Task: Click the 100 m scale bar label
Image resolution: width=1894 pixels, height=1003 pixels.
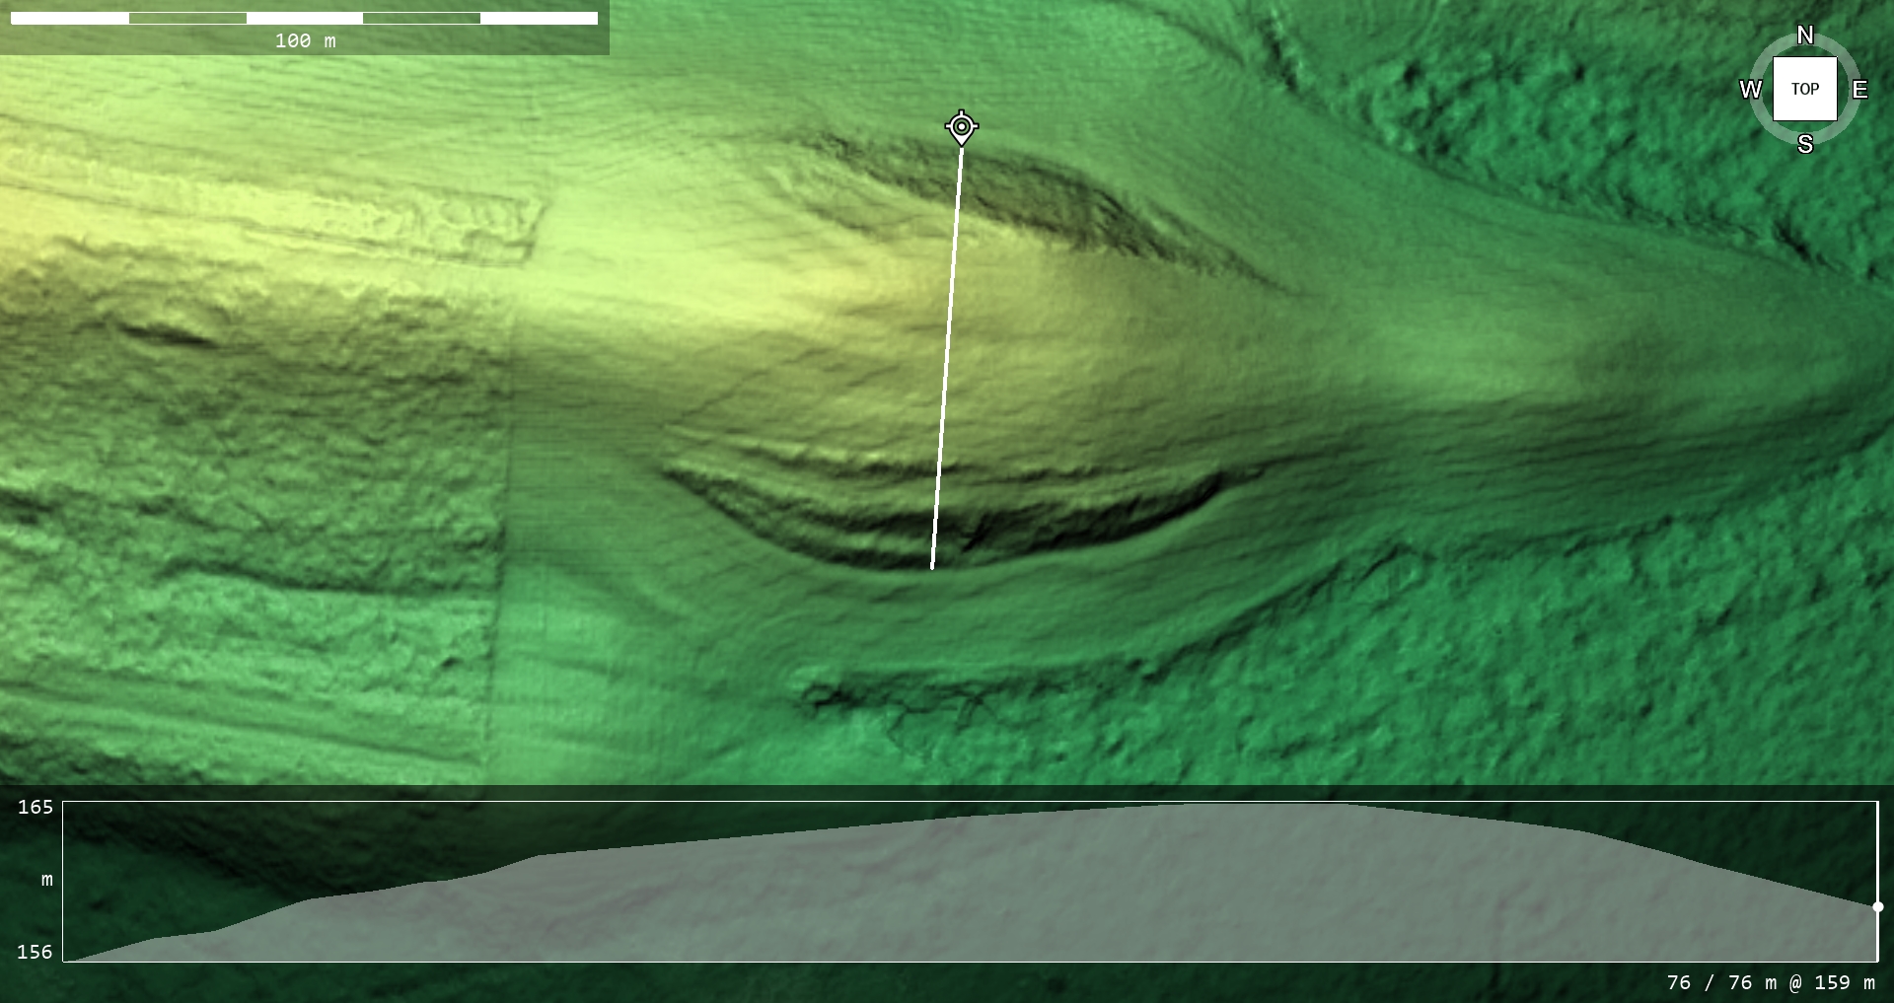Action: pos(305,40)
